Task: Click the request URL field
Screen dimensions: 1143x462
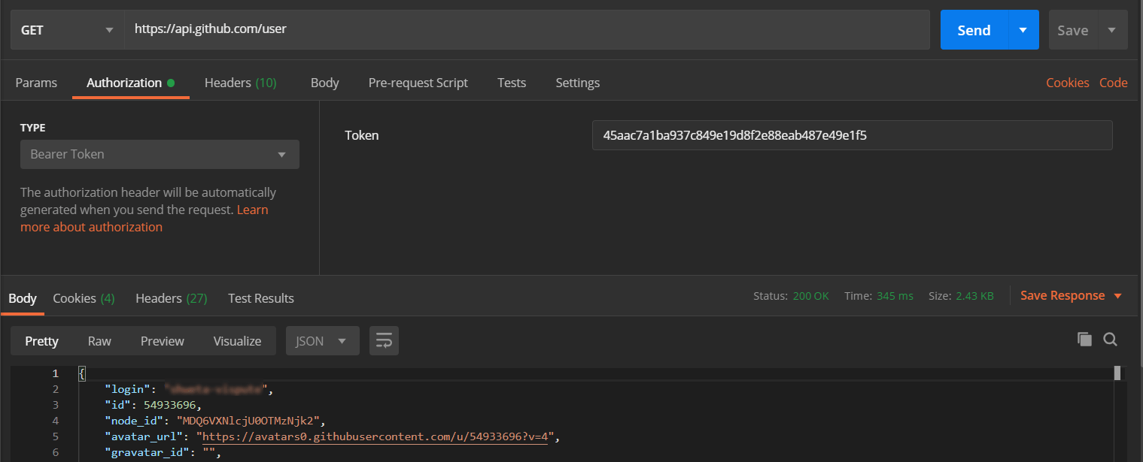Action: [527, 30]
